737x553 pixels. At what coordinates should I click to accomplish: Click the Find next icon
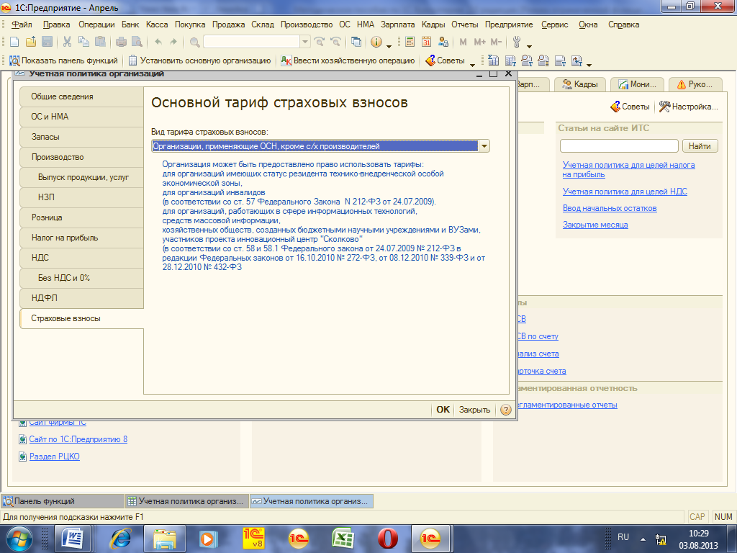point(319,42)
